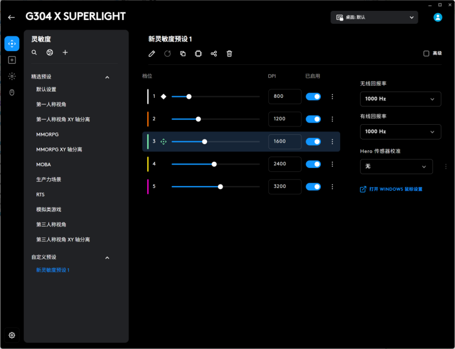Collapse the 自定义预设 section
This screenshot has width=455, height=349.
(107, 258)
